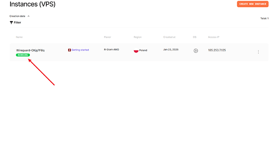Click the R-Start-AMD flavor text

112,50
